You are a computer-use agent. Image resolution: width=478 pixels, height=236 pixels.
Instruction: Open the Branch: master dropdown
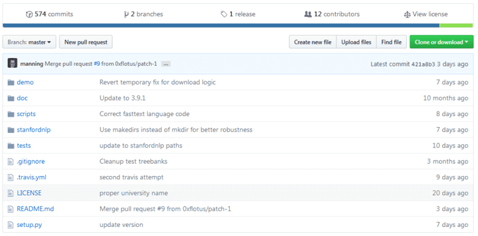point(29,42)
